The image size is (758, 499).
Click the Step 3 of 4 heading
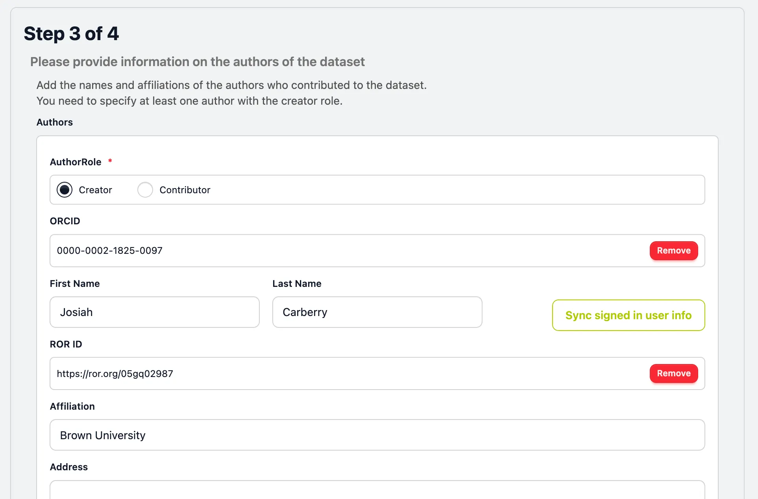point(71,34)
